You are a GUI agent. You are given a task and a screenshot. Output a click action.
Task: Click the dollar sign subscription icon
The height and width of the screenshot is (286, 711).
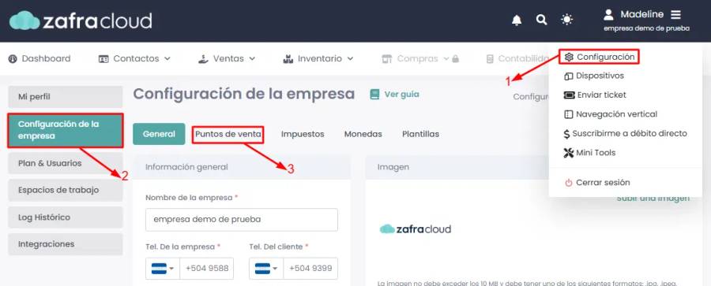click(x=566, y=134)
